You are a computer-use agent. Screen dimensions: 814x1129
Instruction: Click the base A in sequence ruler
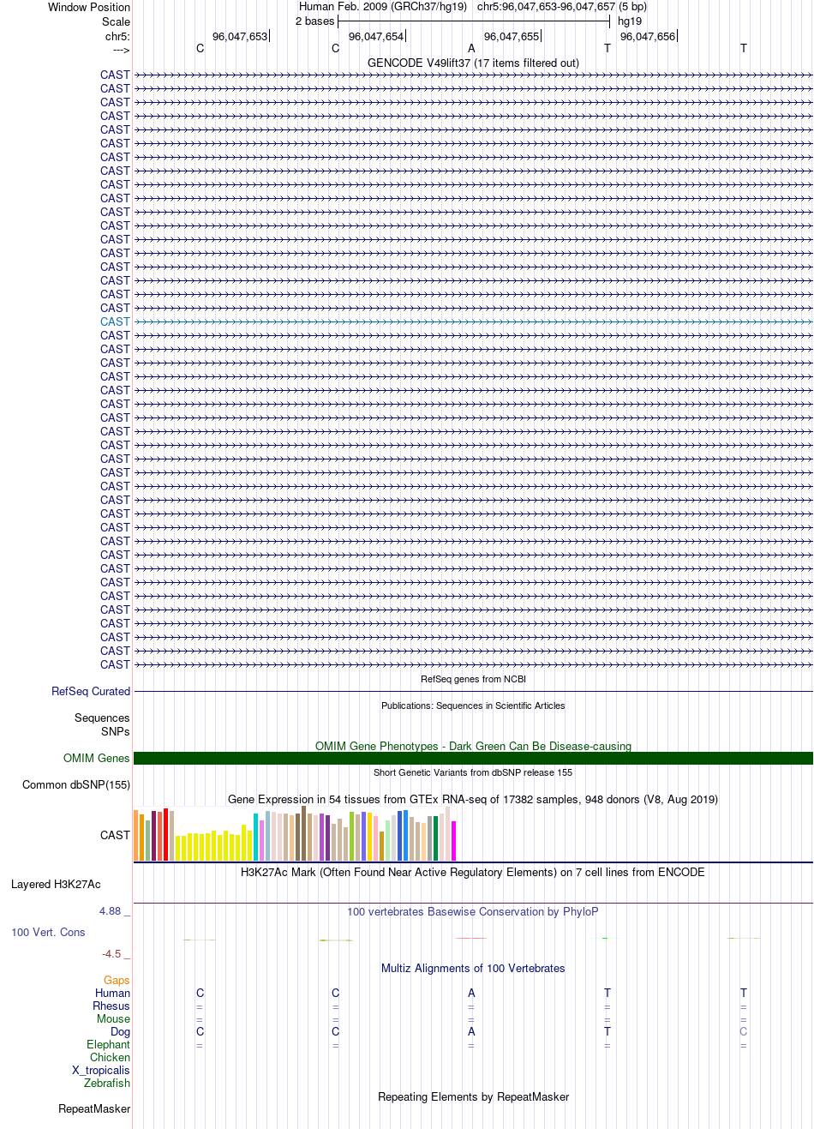click(x=471, y=49)
